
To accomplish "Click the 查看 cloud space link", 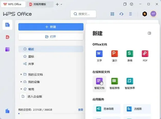I will tap(81, 110).
